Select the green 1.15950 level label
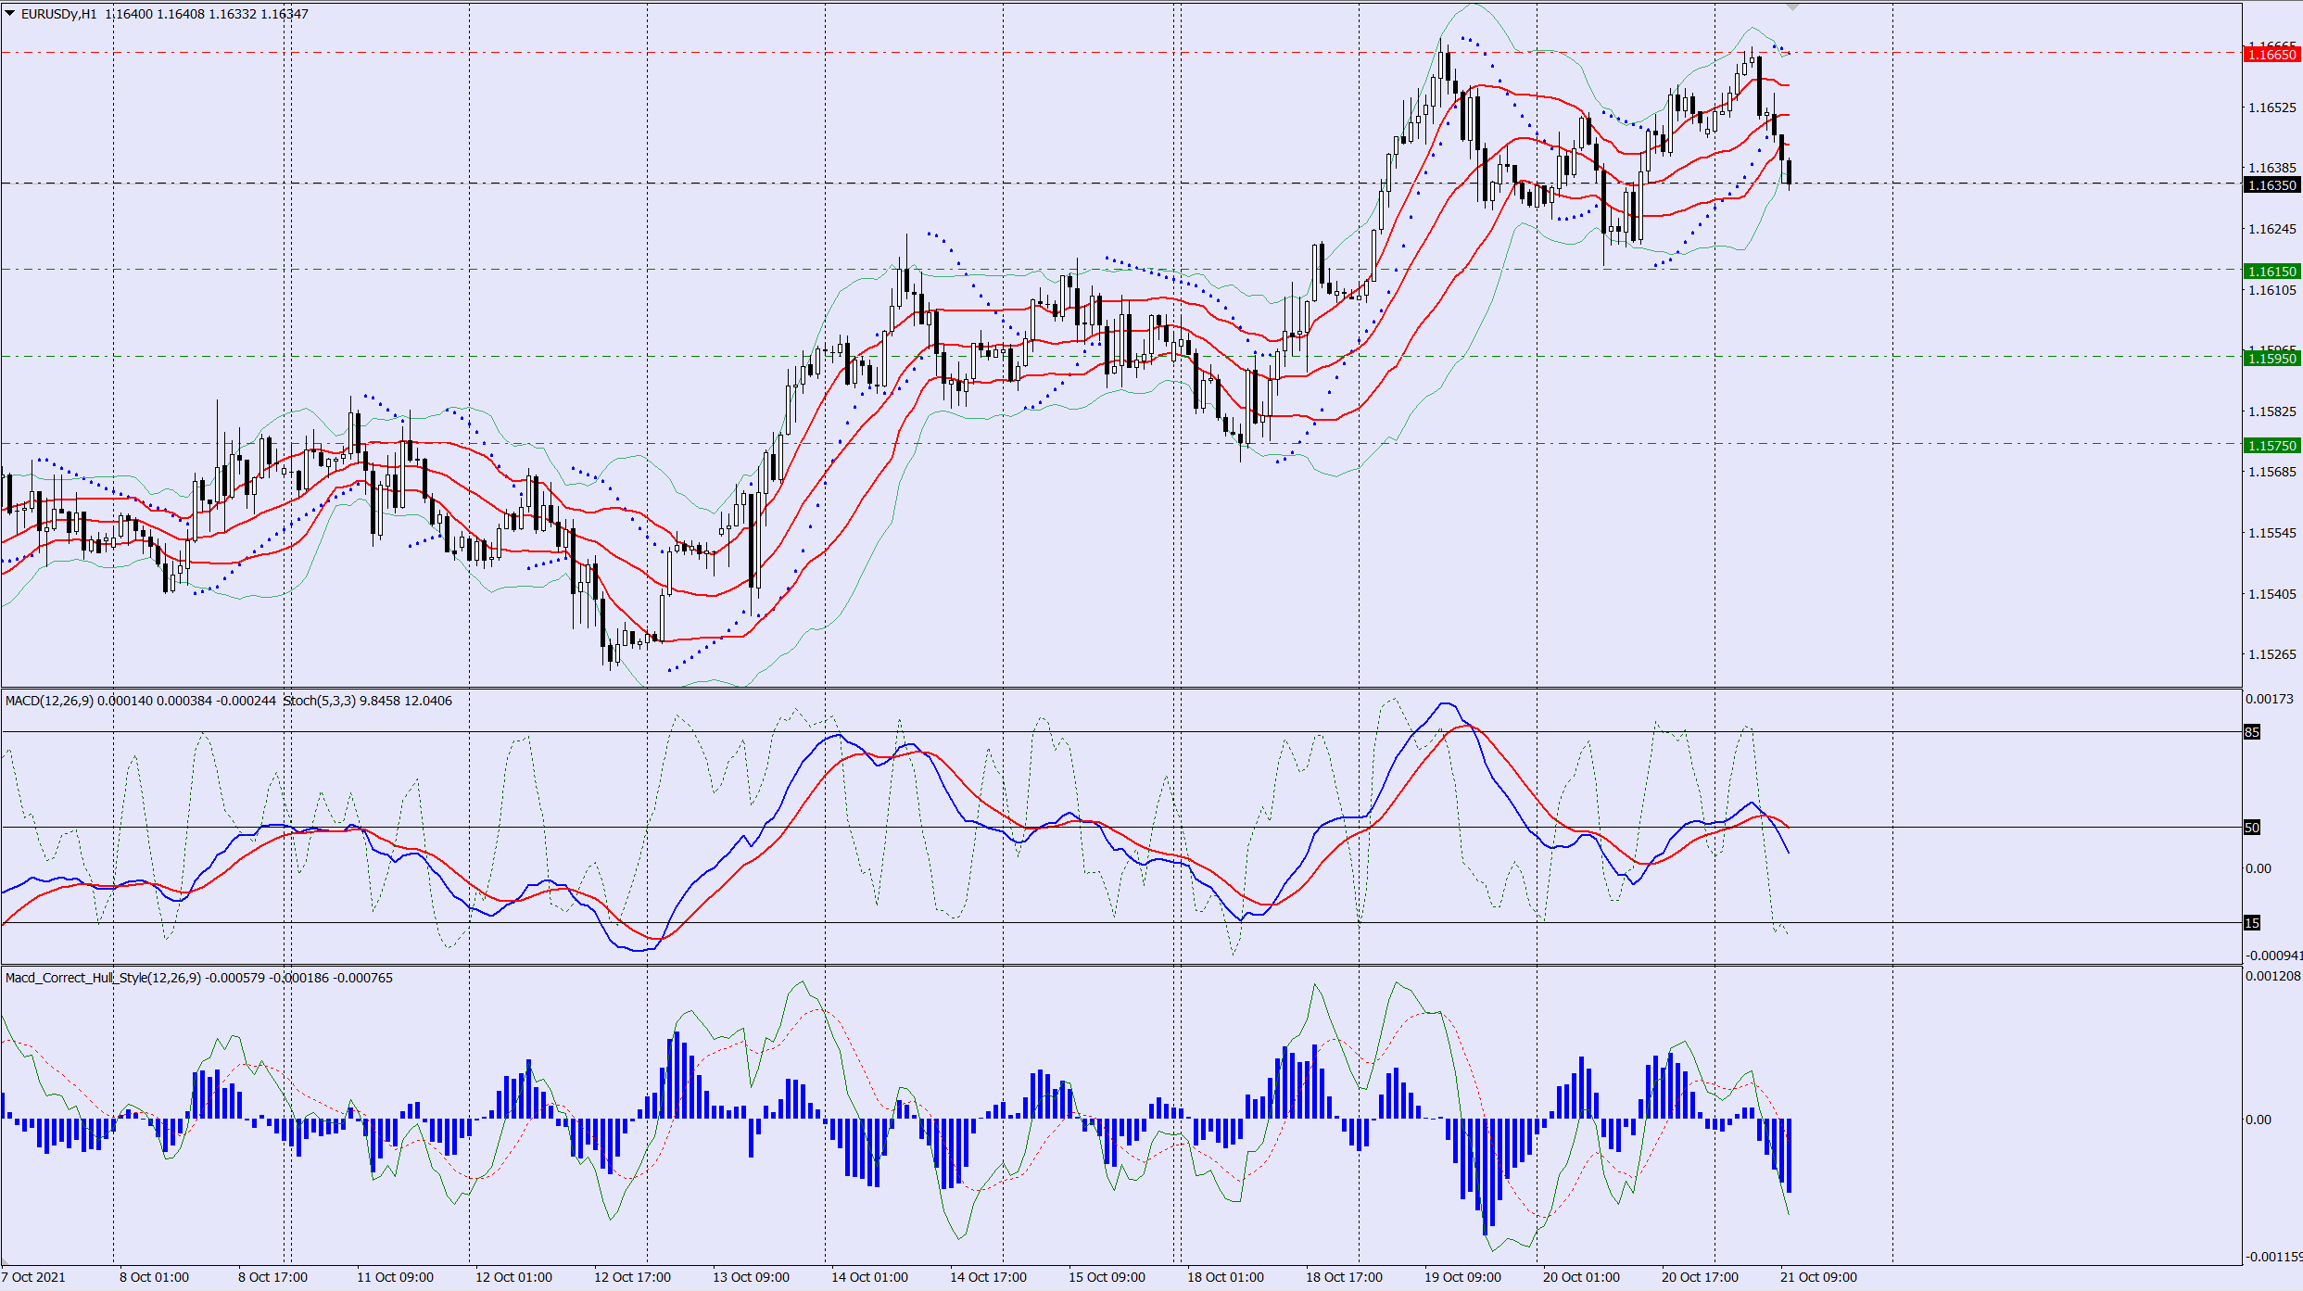Viewport: 2303px width, 1291px height. [x=2271, y=359]
